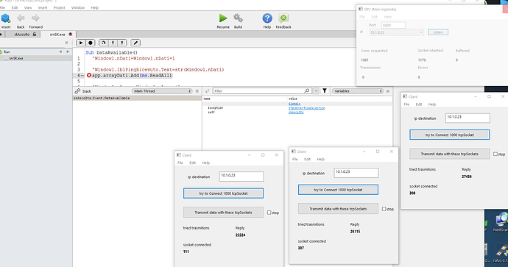Open the Build gears icon
Image resolution: width=508 pixels, height=267 pixels.
[238, 18]
